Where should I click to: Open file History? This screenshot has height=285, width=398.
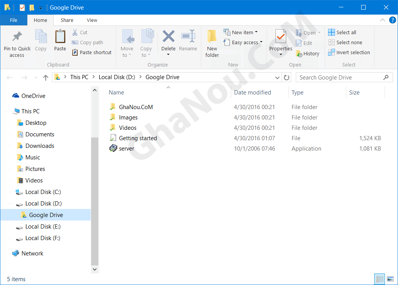(307, 53)
